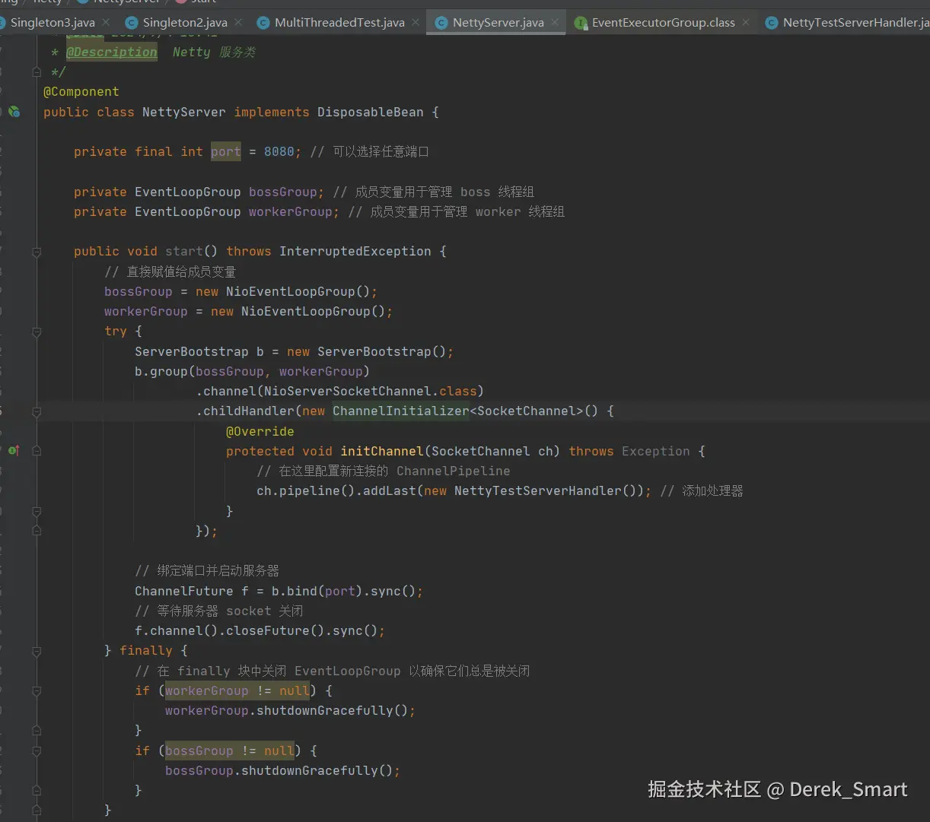Collapse the initChannel method fold marker
Image resolution: width=930 pixels, height=822 pixels.
(x=37, y=451)
